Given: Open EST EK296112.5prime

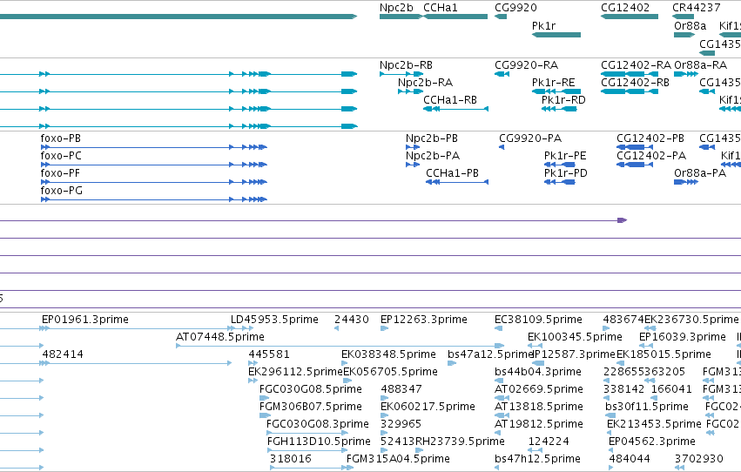Looking at the screenshot, I should 295,373.
